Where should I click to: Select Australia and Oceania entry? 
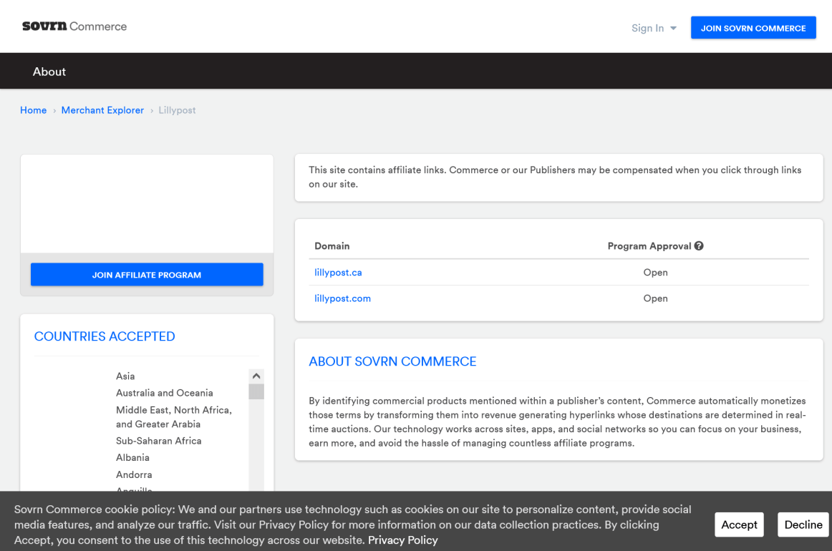165,393
